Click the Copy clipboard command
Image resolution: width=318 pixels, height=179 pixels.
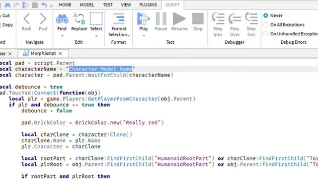[x=7, y=25]
